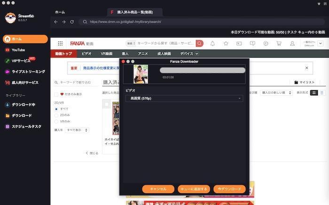This screenshot has height=205, width=329.
Task: Click the video thumbnail in Fanza Downloader
Action: (141, 74)
